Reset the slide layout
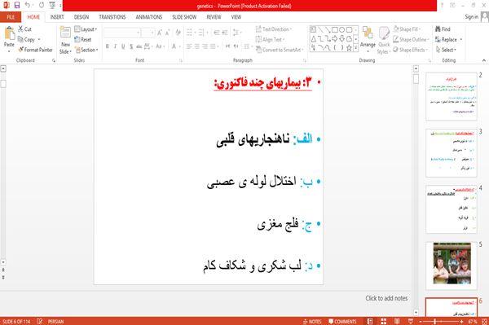The height and width of the screenshot is (325, 489). 83,39
